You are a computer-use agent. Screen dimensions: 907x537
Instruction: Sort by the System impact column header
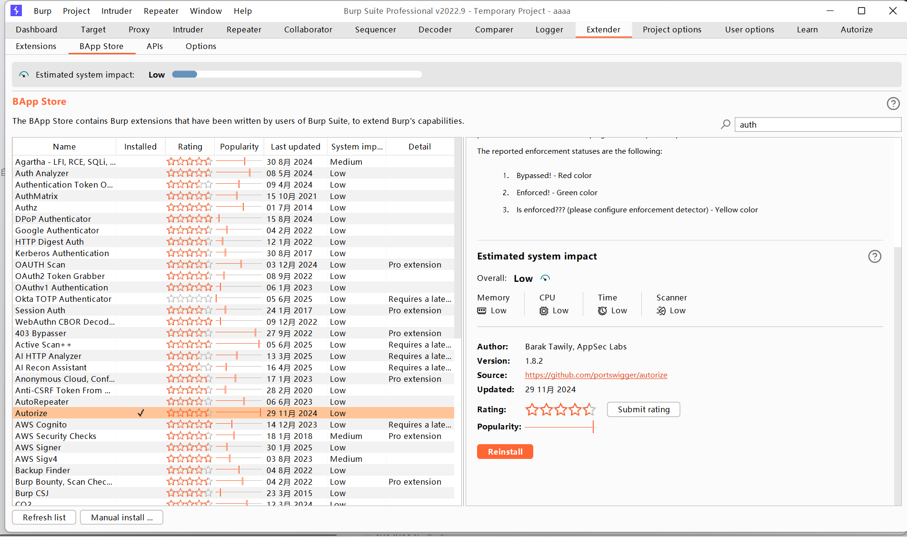357,147
